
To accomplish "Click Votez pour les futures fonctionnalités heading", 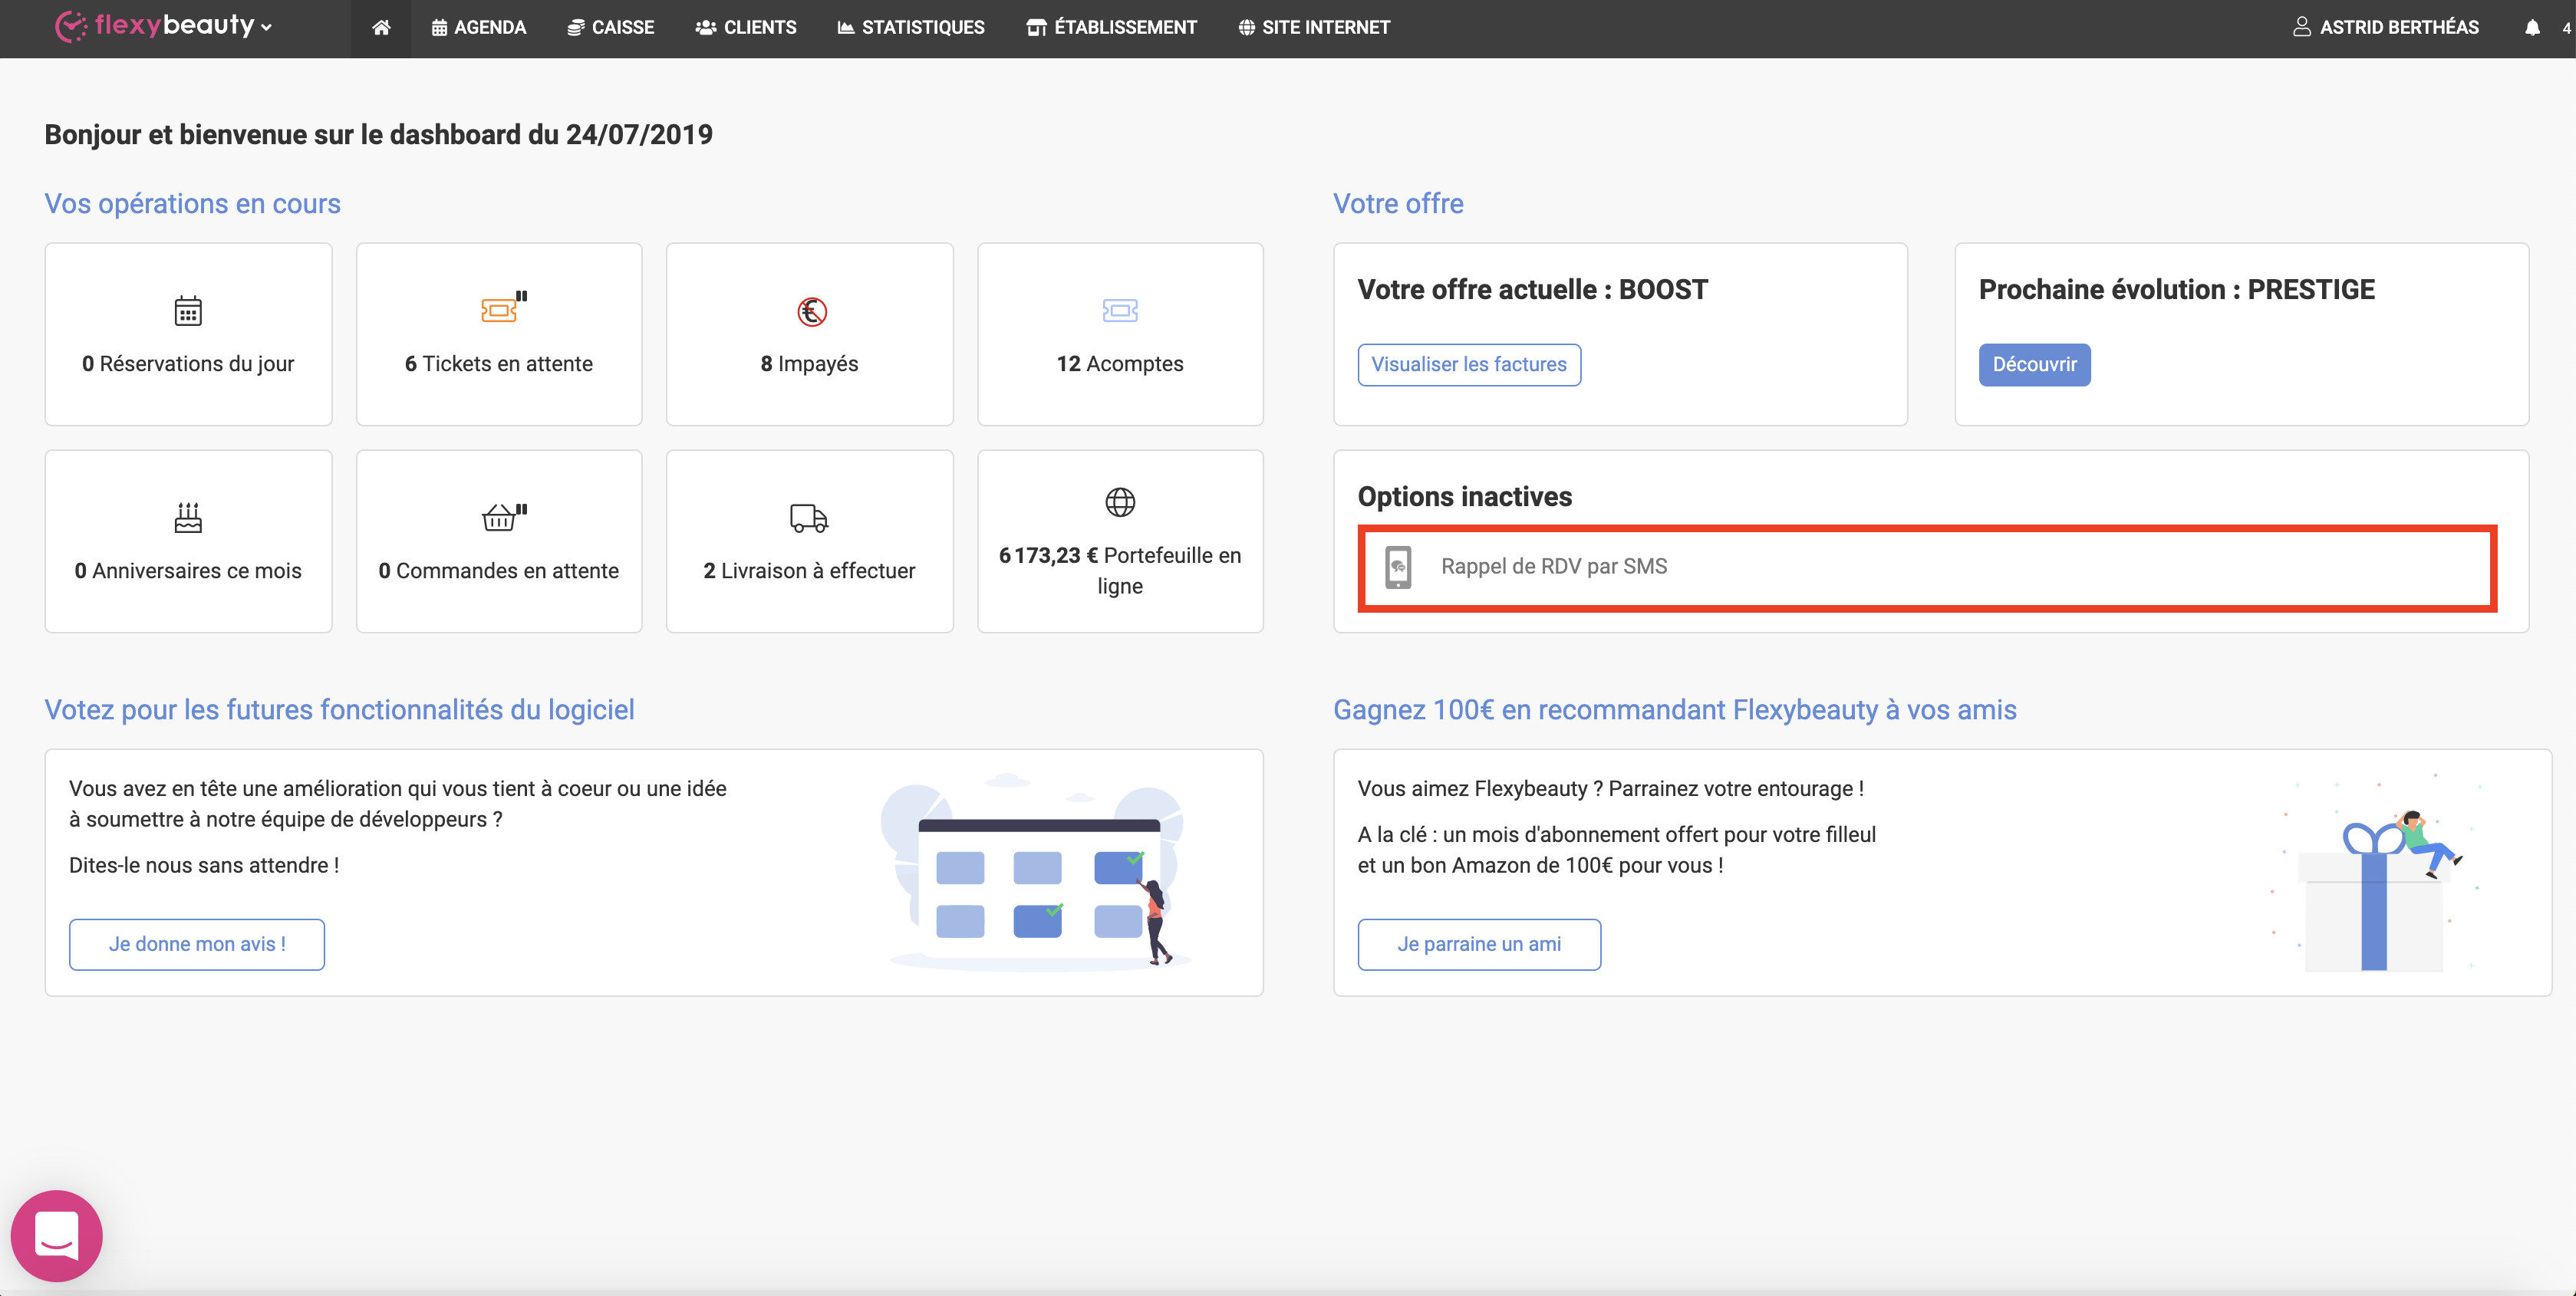I will coord(339,709).
